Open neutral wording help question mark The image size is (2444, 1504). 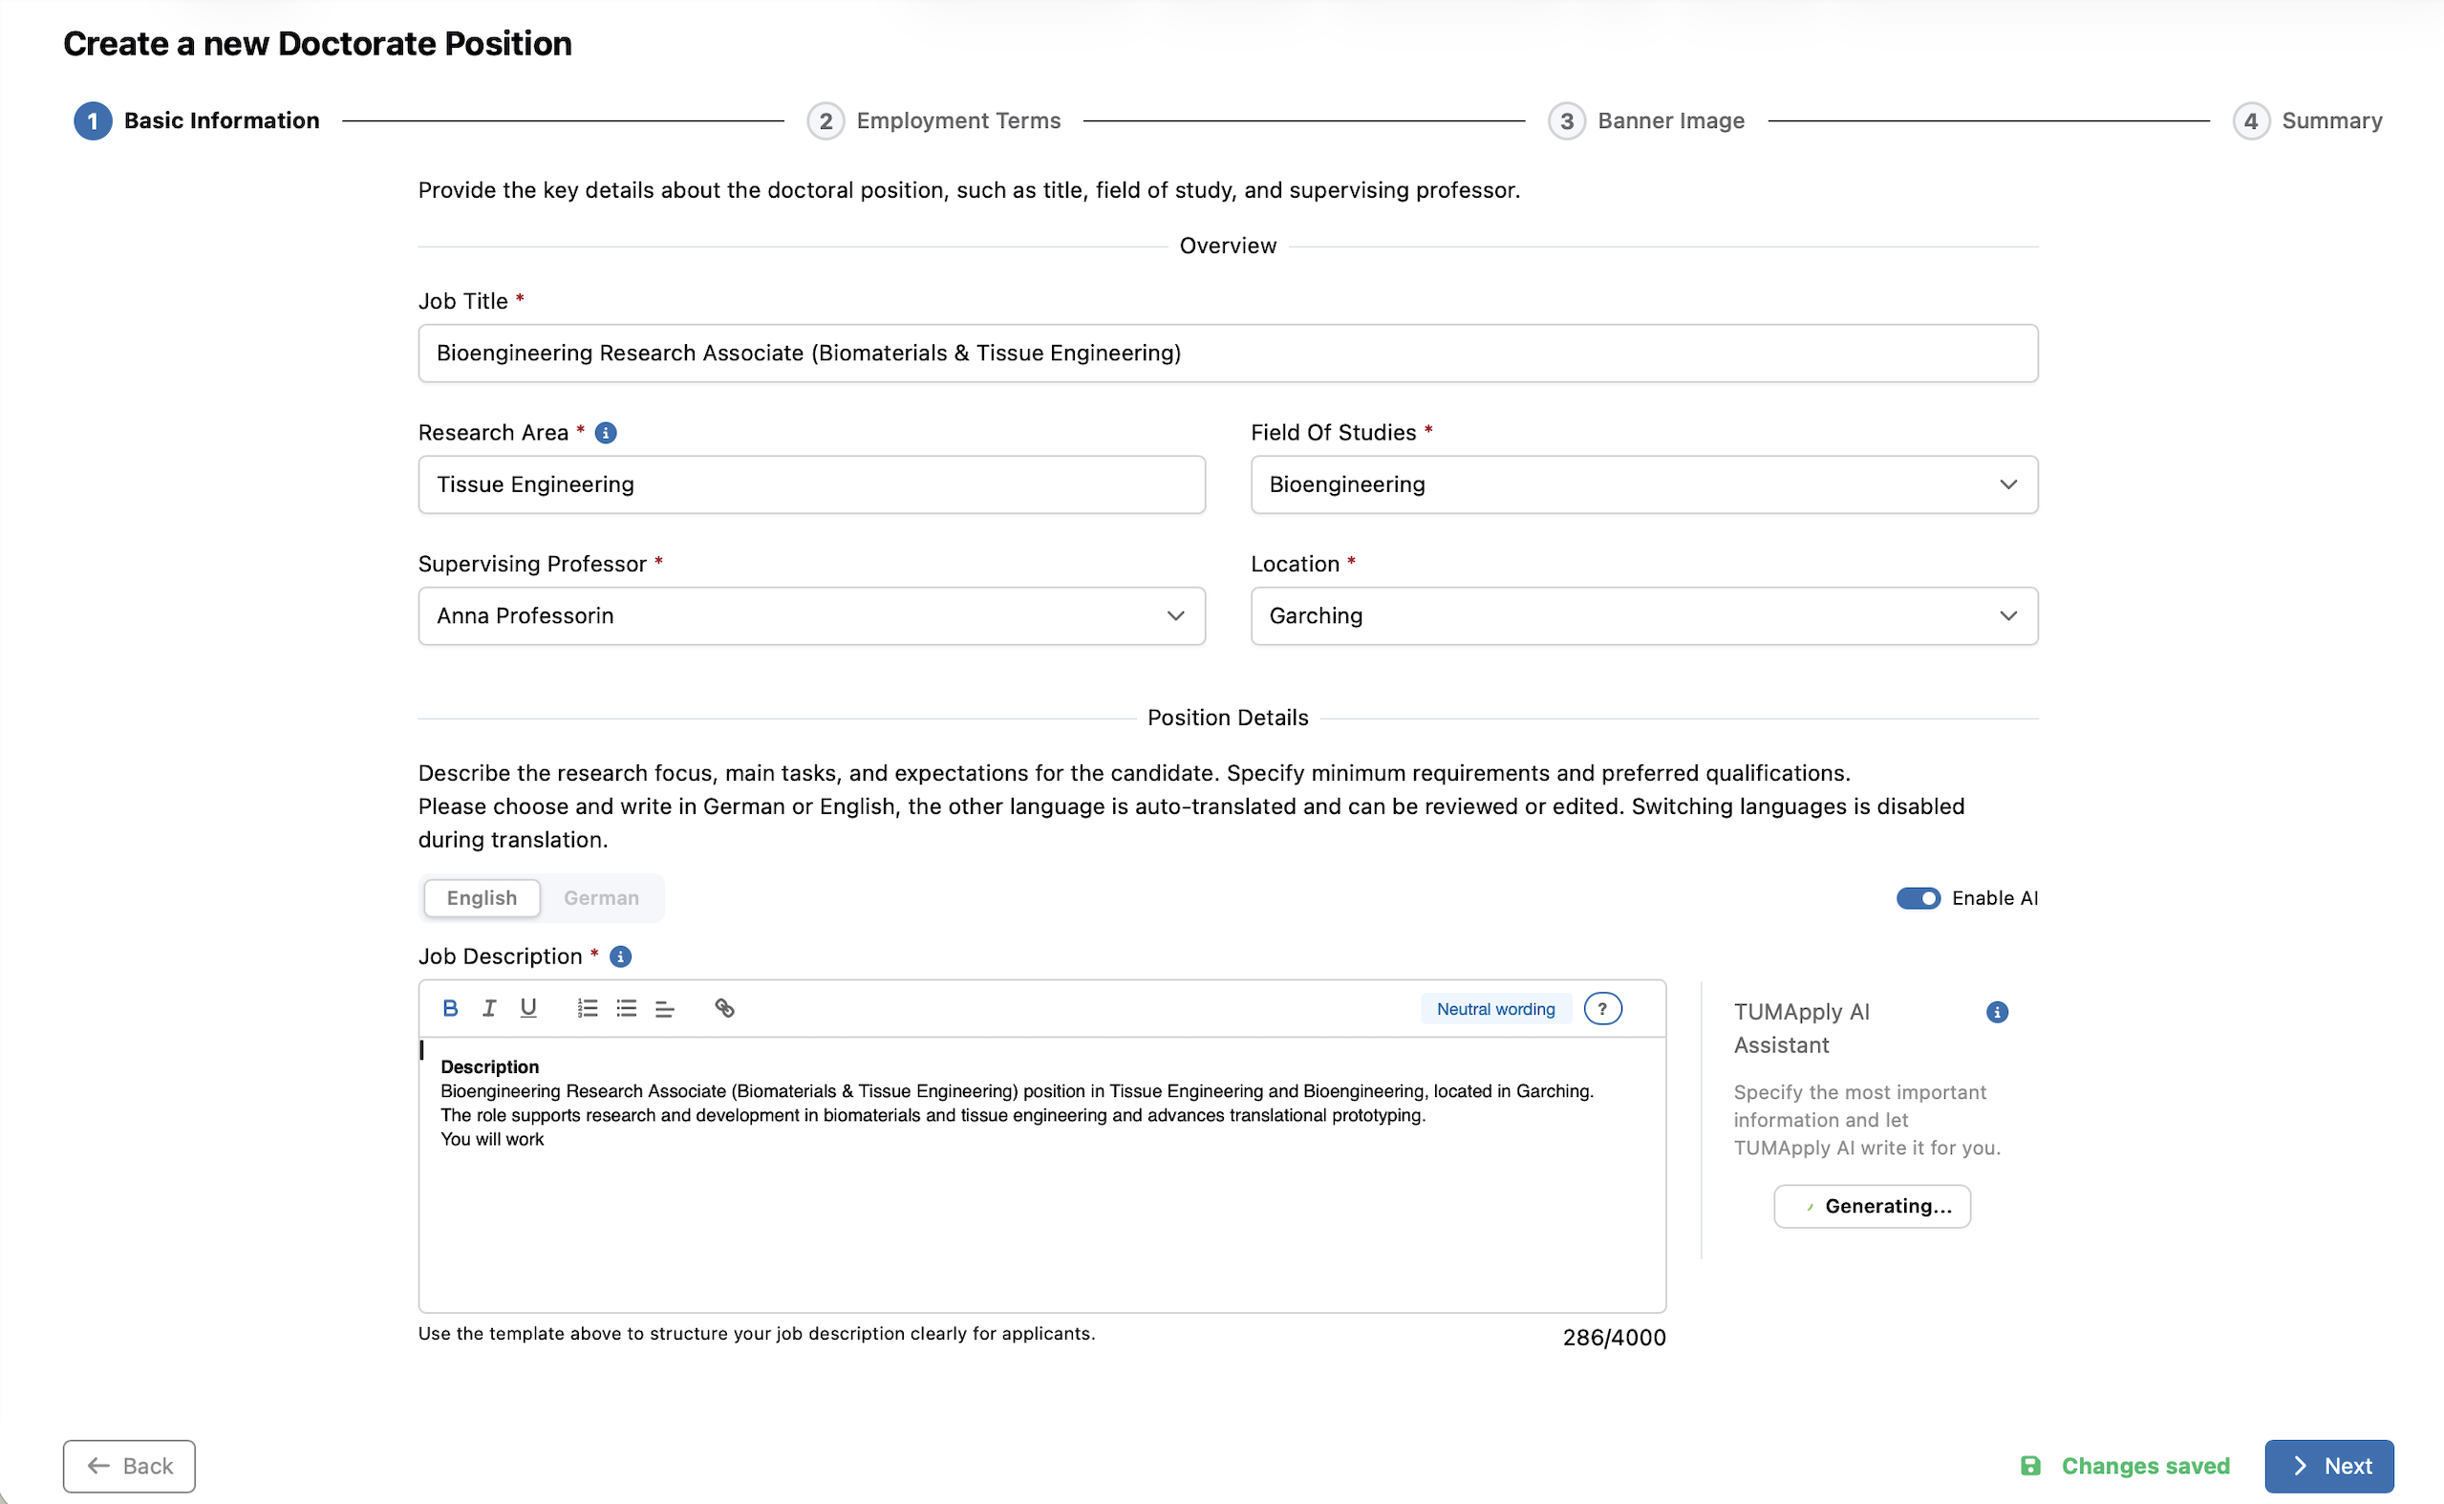coord(1602,1009)
